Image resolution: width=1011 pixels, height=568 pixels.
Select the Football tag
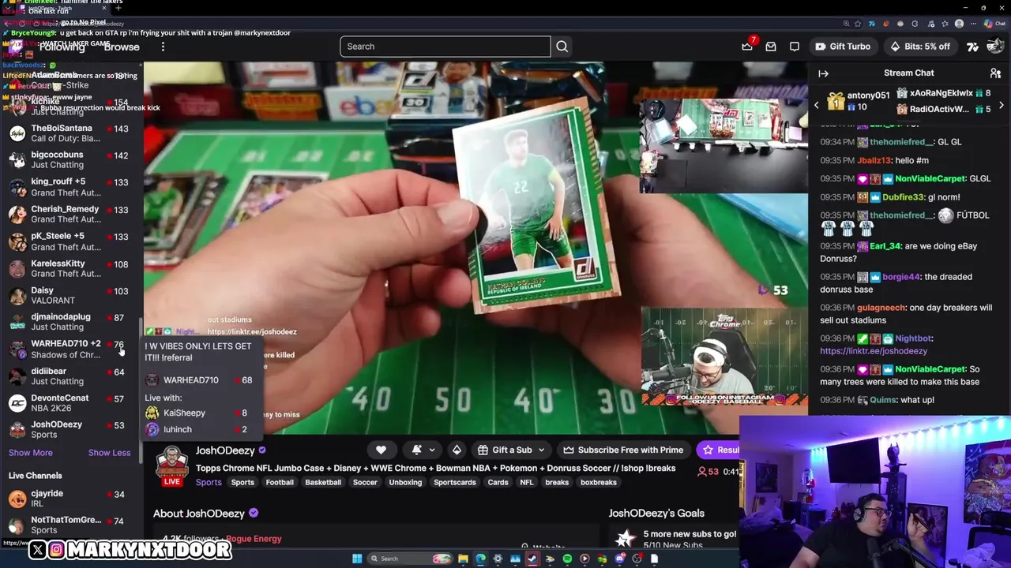pyautogui.click(x=280, y=482)
